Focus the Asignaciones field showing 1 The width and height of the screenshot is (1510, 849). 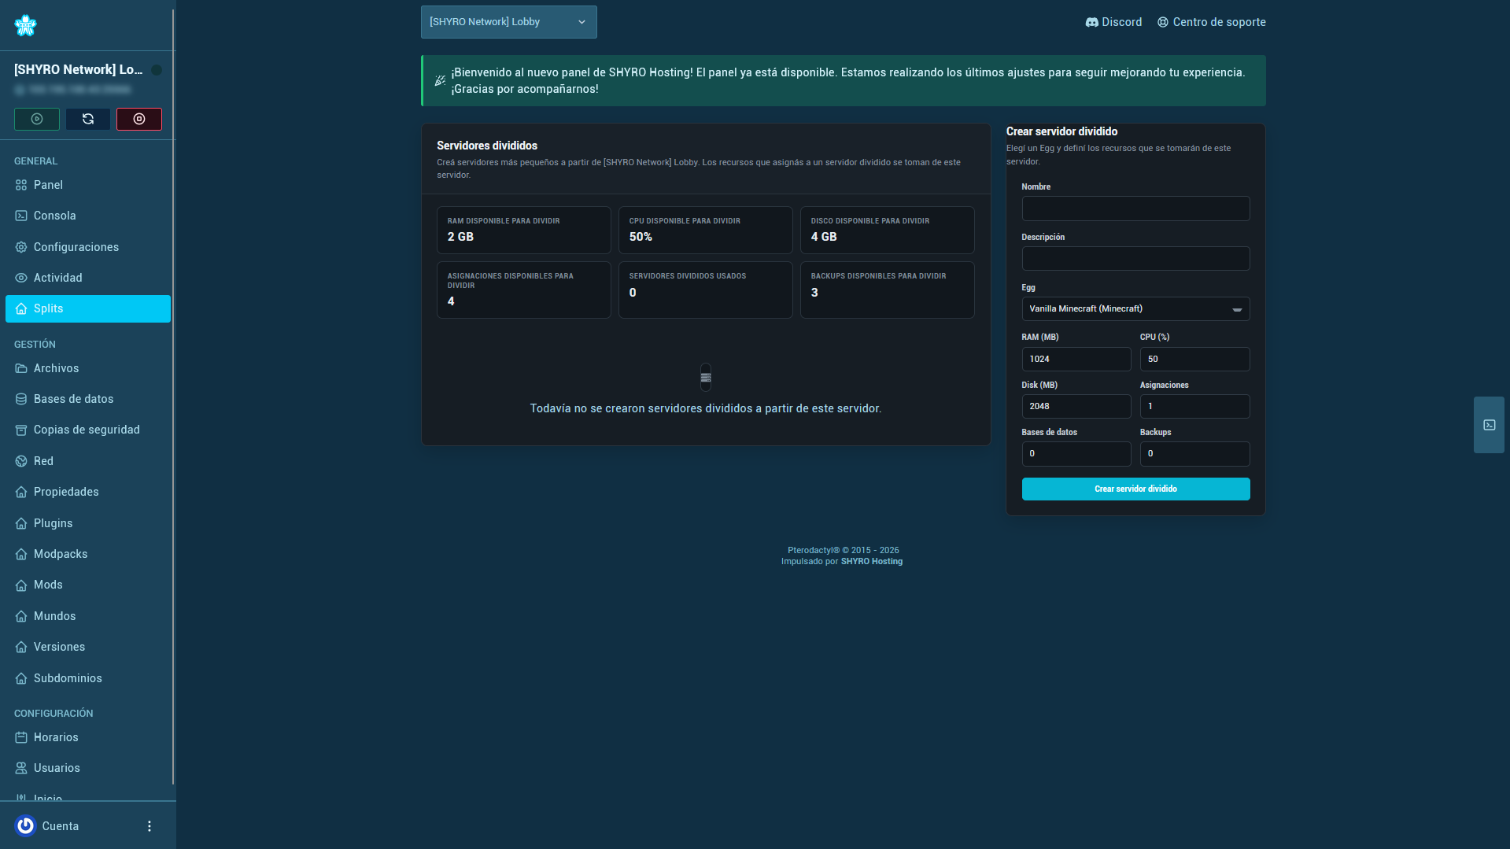click(1194, 406)
